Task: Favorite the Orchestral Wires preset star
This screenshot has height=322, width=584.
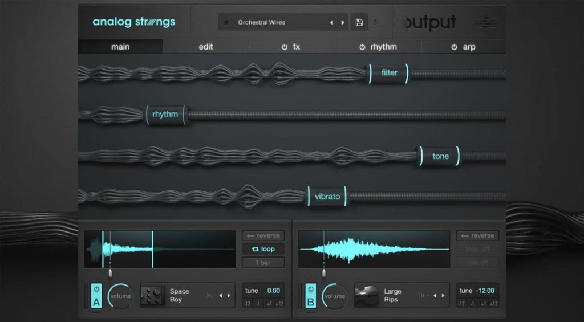Action: (x=226, y=22)
